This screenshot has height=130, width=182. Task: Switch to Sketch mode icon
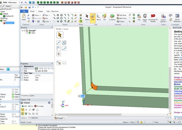click(81, 15)
